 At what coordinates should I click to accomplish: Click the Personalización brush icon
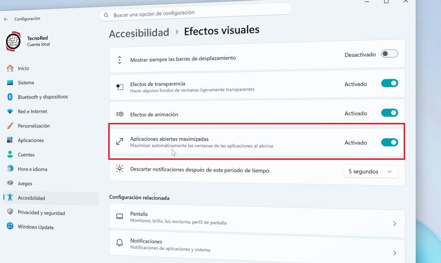point(10,126)
